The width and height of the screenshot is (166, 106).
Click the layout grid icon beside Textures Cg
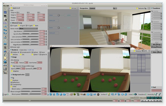tap(149, 8)
